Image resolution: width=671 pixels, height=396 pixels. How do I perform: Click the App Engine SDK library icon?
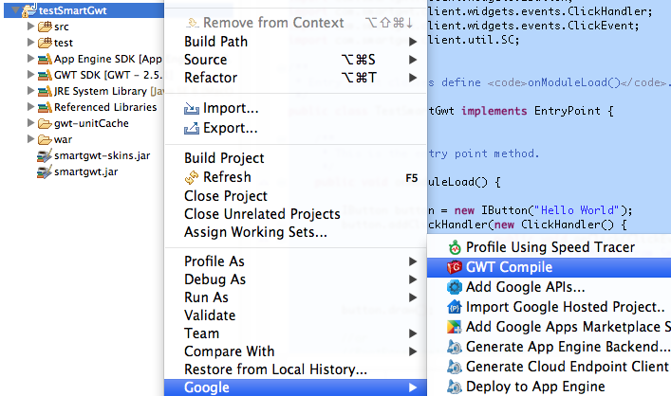[x=45, y=59]
